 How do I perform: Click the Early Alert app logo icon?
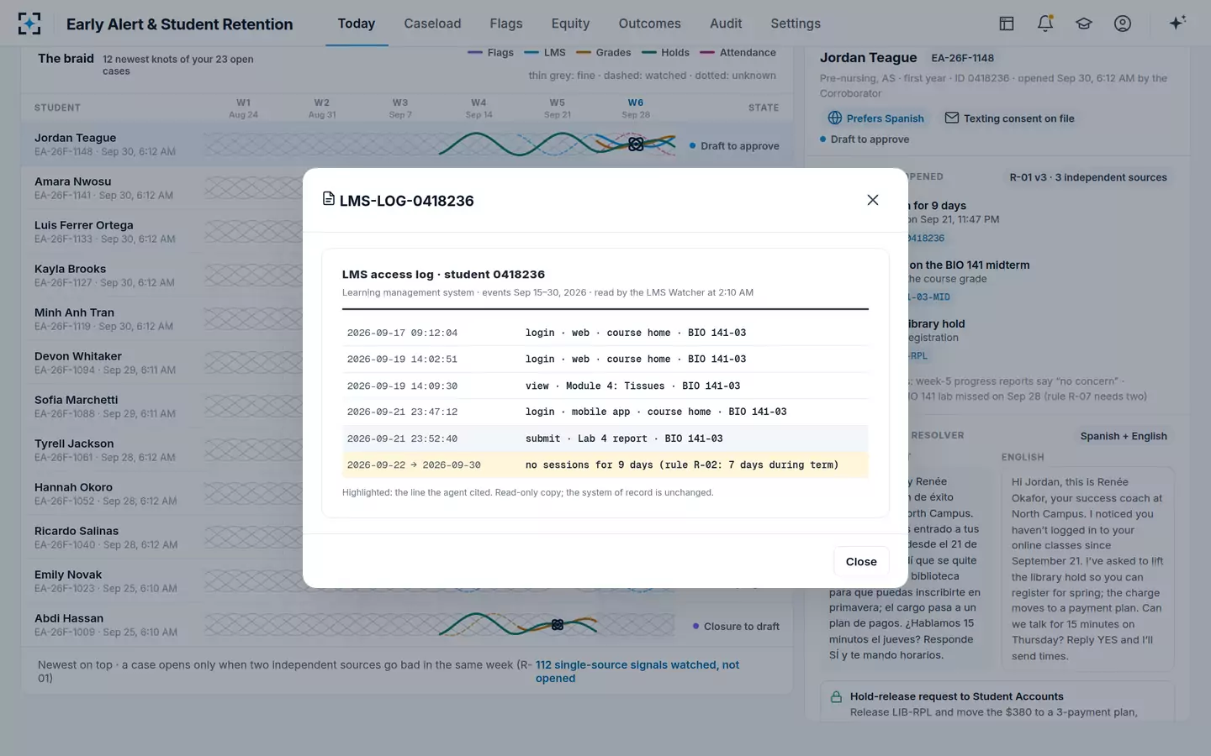[x=29, y=24]
